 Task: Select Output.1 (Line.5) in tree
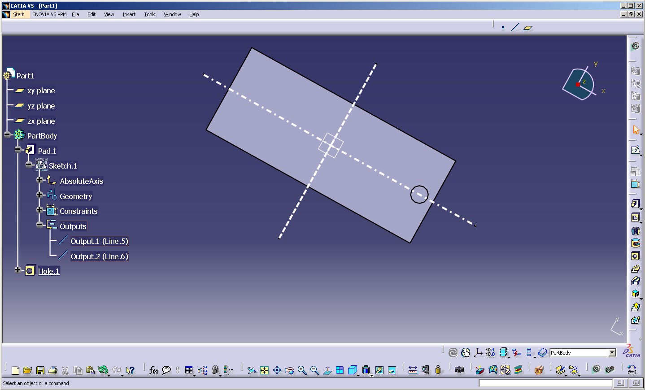99,241
